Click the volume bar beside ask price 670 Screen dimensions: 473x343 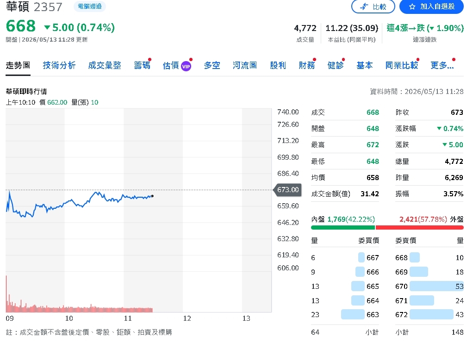[x=436, y=286]
